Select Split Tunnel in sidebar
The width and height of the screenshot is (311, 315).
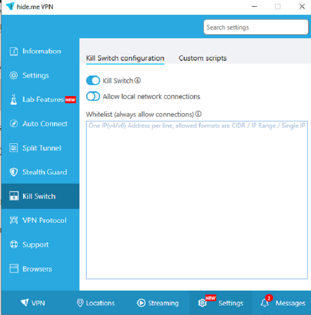coord(40,148)
